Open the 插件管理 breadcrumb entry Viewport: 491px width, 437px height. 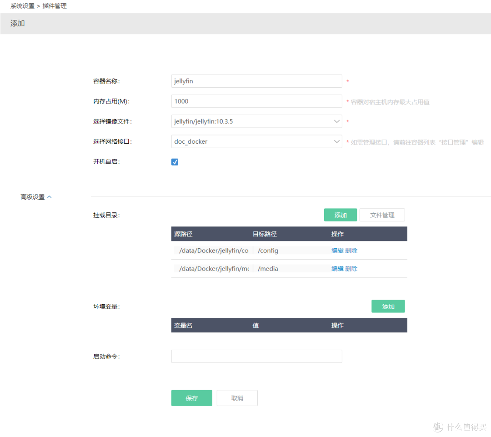coord(55,6)
